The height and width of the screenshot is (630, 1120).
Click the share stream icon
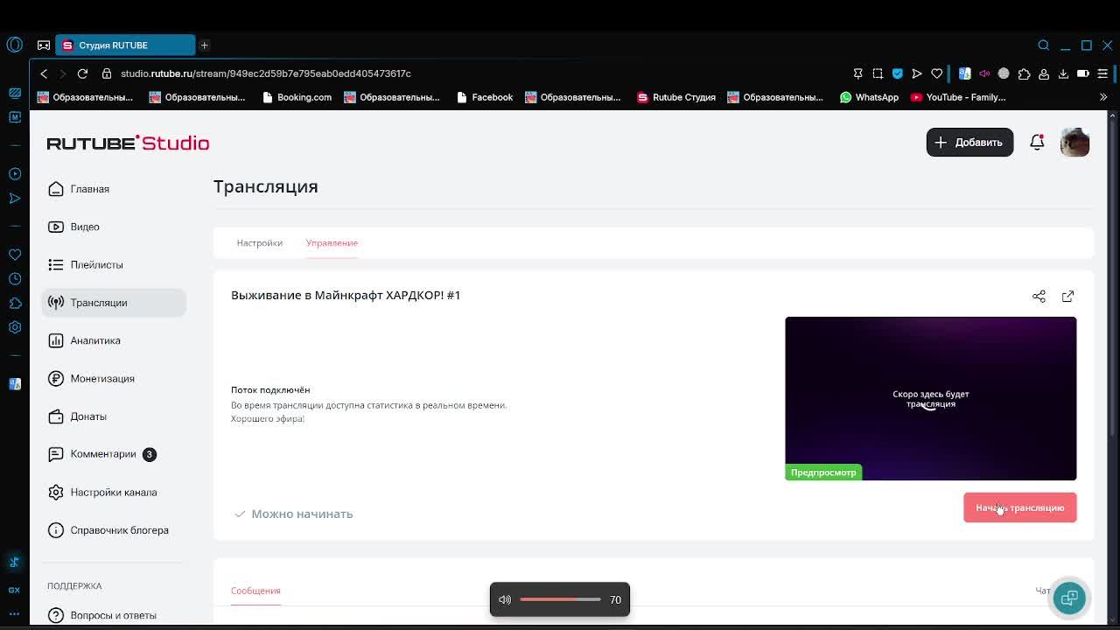click(1039, 297)
